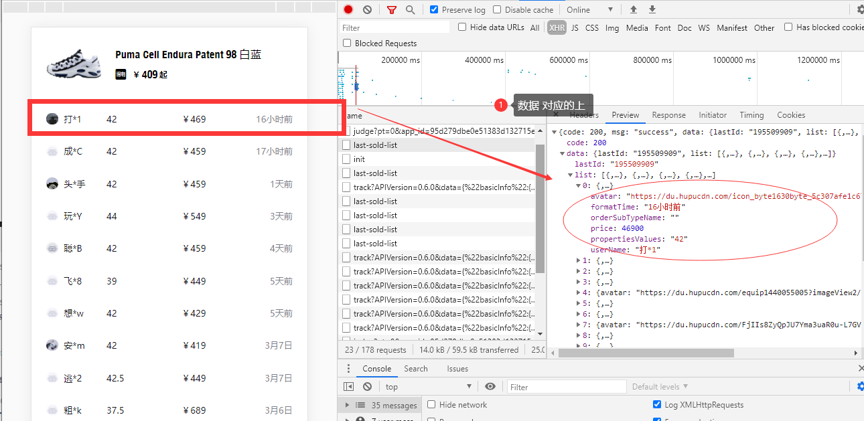Open Timing tab
The height and width of the screenshot is (421, 864).
(751, 115)
